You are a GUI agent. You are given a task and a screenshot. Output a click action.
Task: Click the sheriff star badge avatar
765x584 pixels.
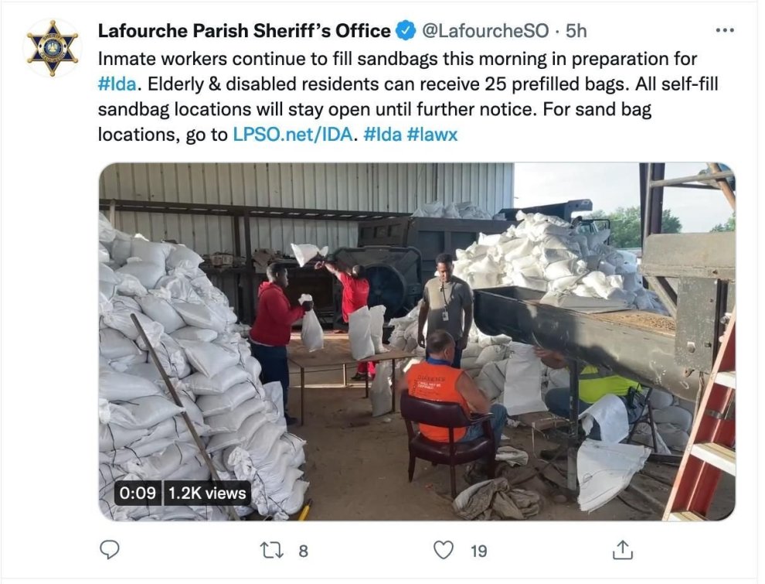[53, 48]
